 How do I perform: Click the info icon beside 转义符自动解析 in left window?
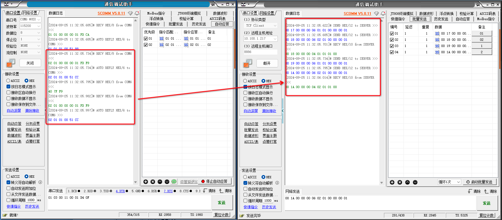coord(40,182)
